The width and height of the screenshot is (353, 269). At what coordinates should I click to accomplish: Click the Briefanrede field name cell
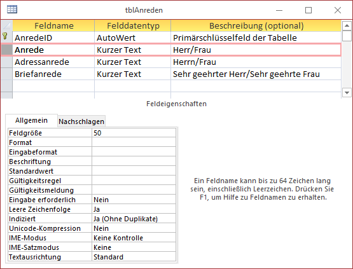(53, 74)
